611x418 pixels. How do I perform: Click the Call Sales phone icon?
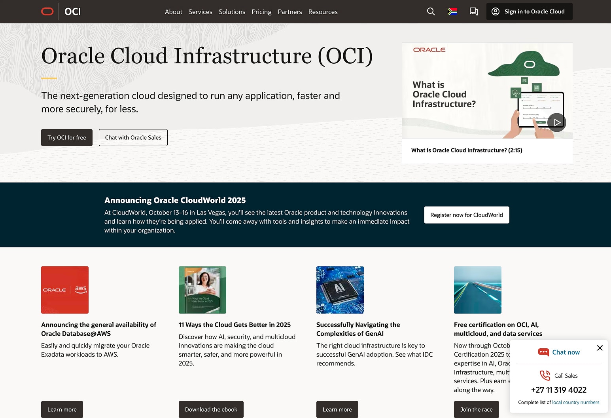coord(545,375)
